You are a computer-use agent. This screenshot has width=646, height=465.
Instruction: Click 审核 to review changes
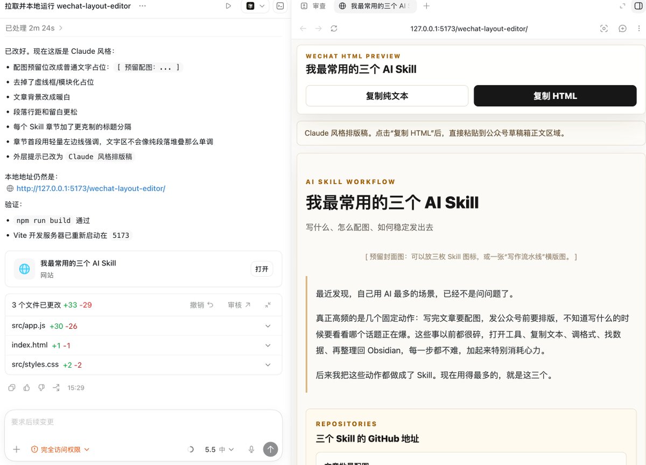(x=239, y=305)
